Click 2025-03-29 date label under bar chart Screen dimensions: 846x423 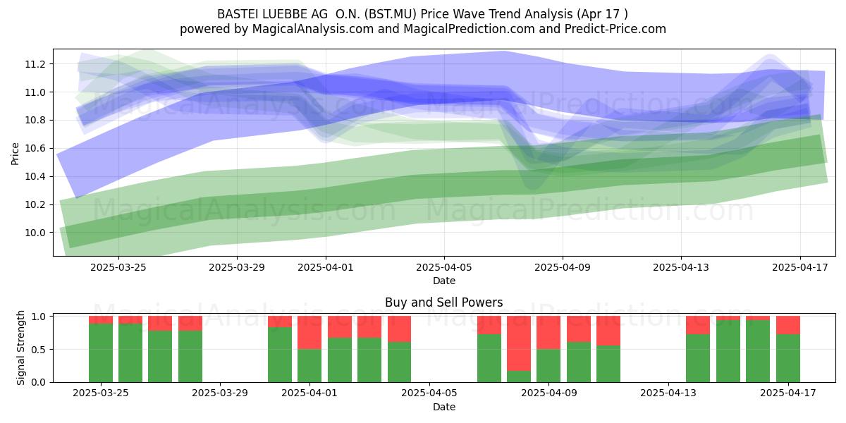click(220, 393)
